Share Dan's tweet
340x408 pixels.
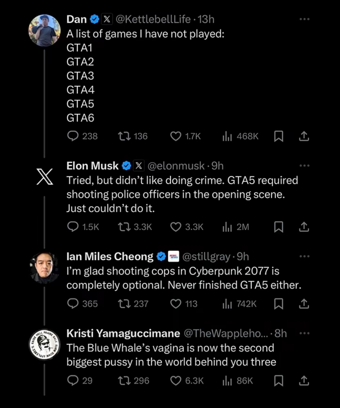tap(304, 136)
